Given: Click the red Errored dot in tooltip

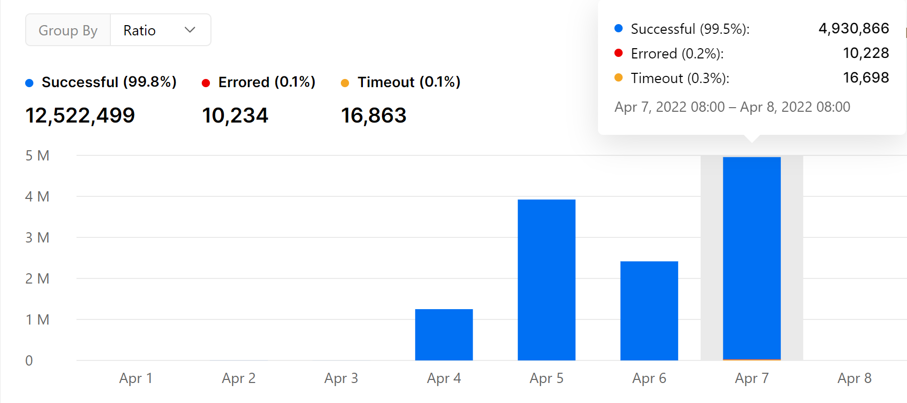Looking at the screenshot, I should click(619, 53).
